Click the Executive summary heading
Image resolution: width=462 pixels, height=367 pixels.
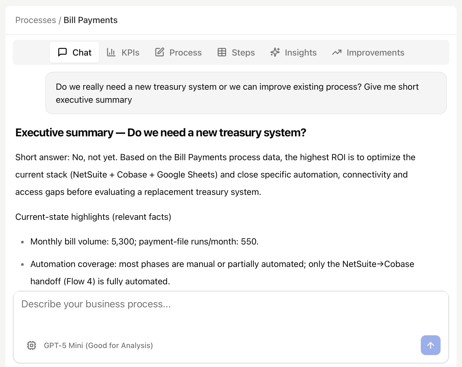161,133
